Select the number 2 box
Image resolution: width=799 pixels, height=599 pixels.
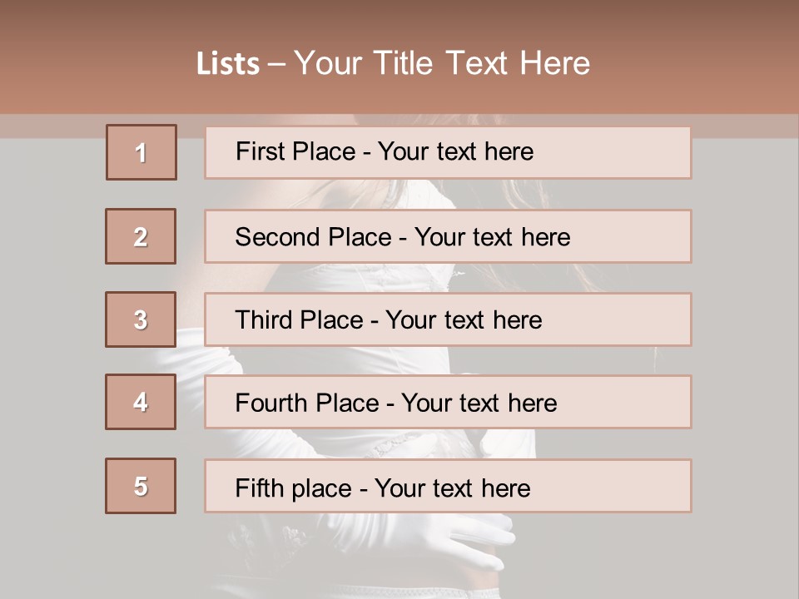[141, 236]
